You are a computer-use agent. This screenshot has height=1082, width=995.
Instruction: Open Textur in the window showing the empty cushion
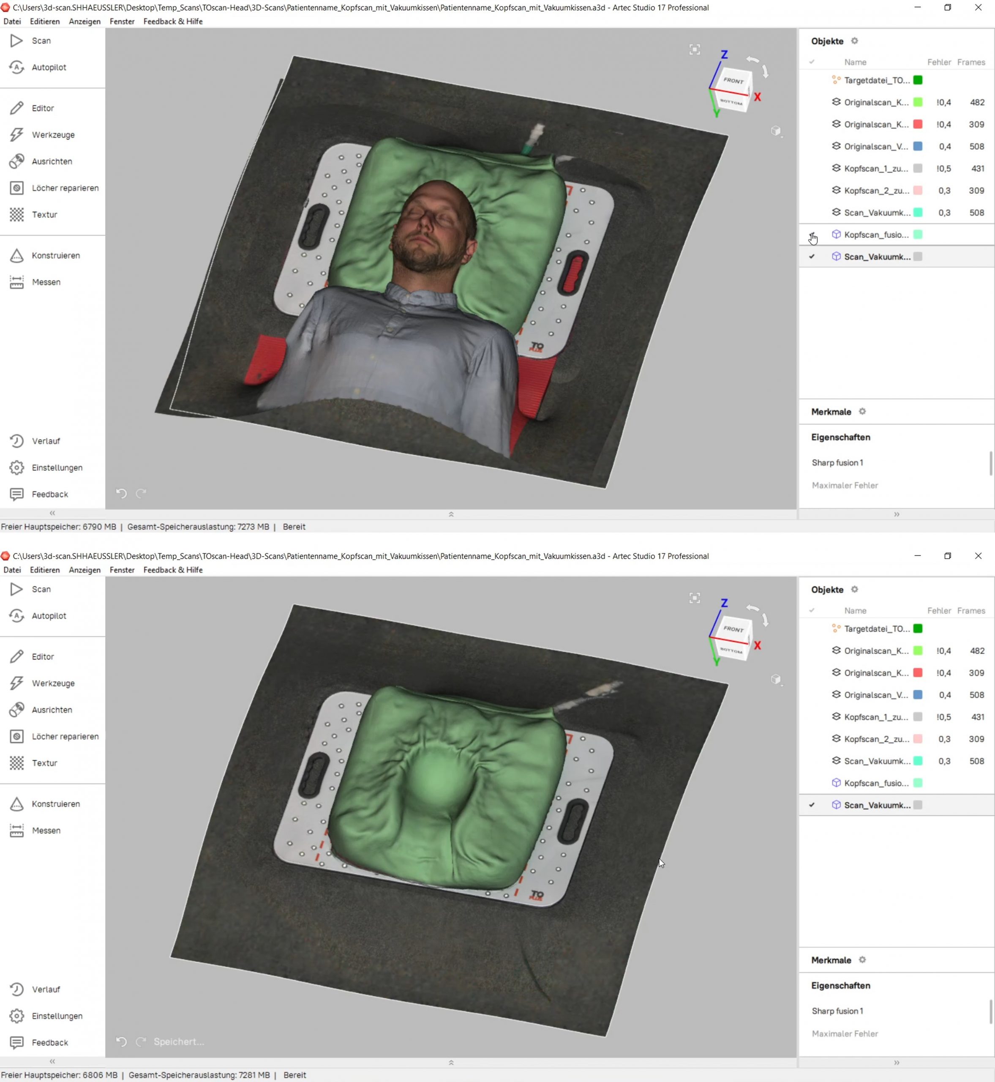(x=33, y=762)
